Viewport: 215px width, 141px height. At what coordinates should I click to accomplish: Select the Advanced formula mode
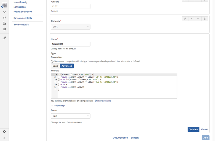point(67,66)
